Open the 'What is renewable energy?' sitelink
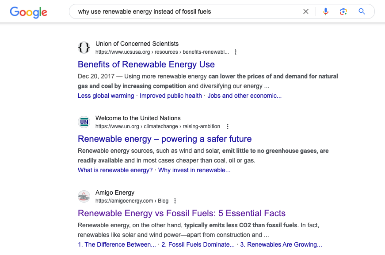The height and width of the screenshot is (255, 385). point(115,170)
